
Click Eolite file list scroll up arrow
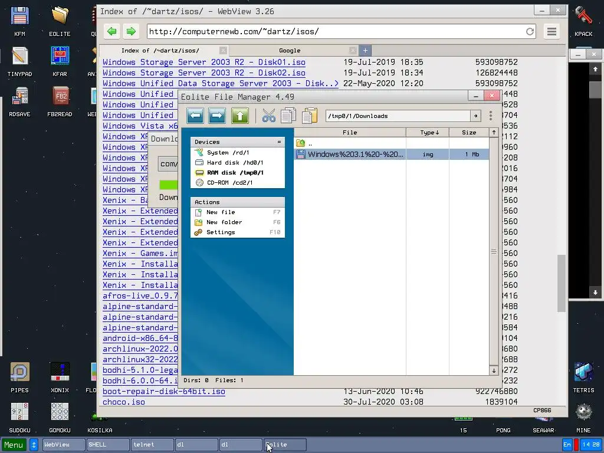coord(494,133)
